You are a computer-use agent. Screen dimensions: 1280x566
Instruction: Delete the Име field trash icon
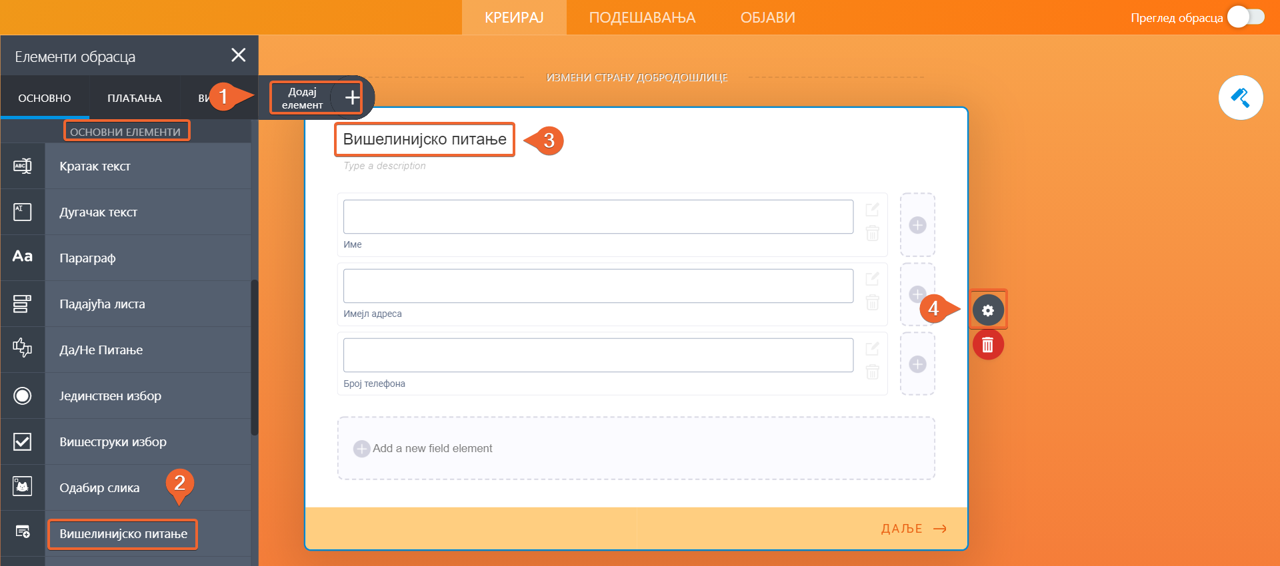872,233
